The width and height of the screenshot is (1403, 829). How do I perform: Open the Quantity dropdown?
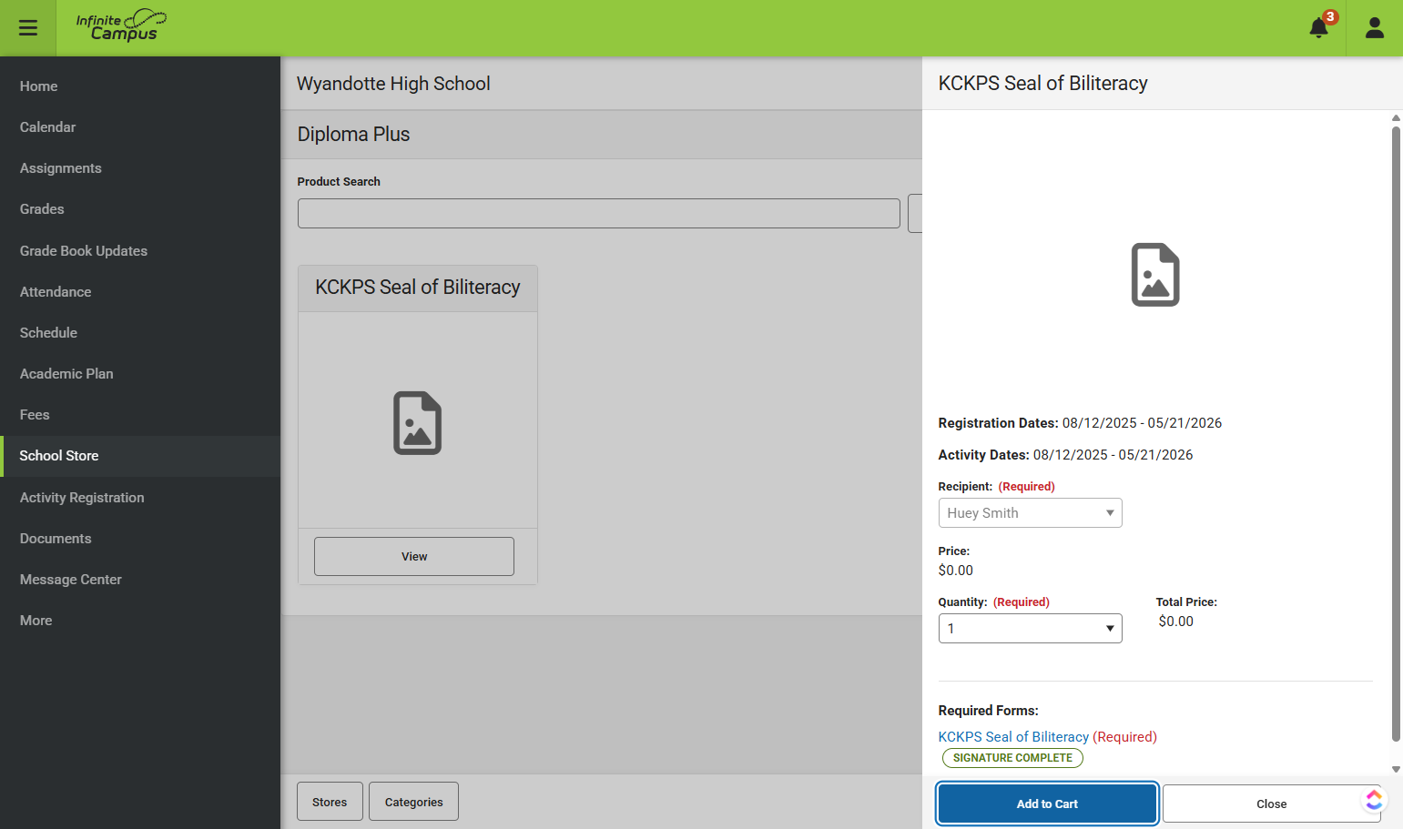[1030, 629]
